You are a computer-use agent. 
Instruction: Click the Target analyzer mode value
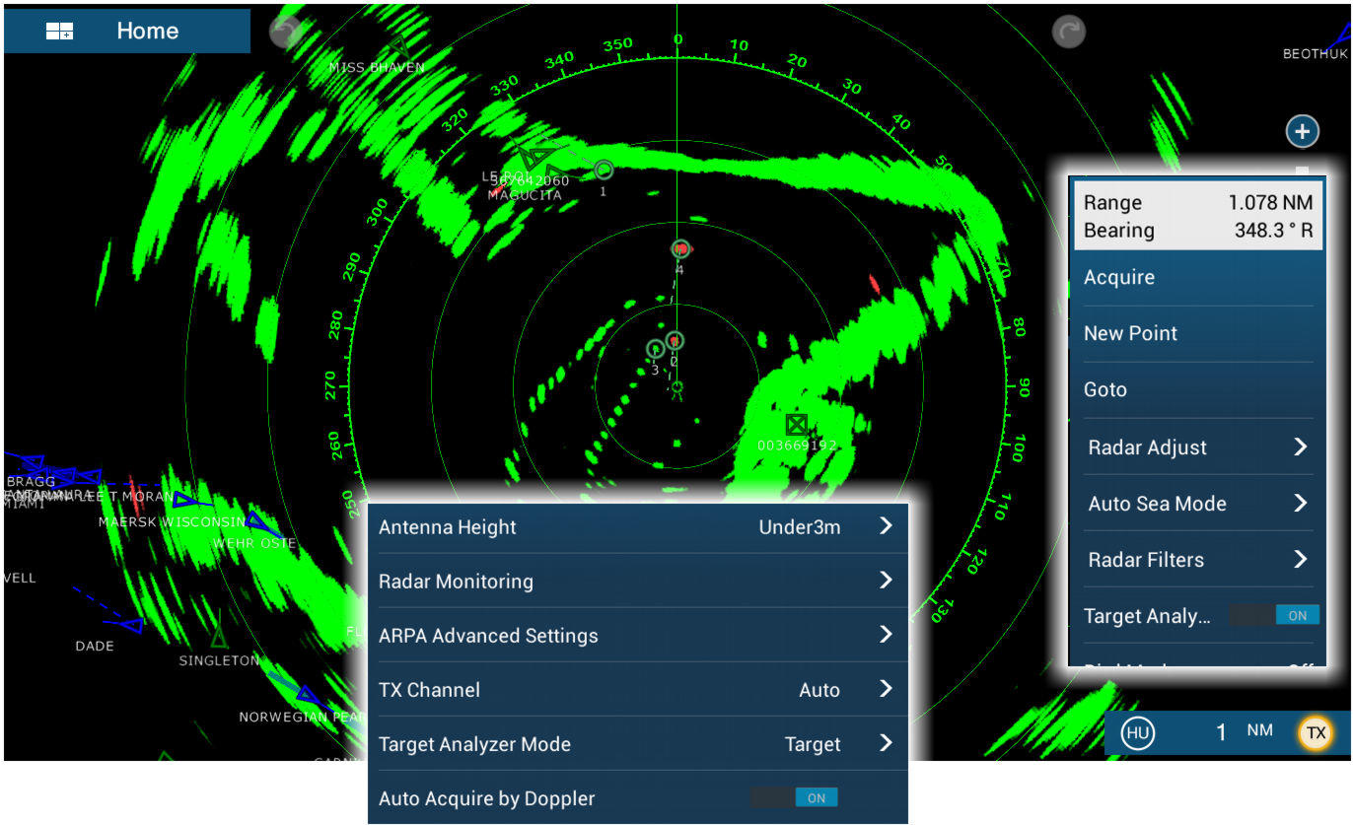(x=813, y=744)
